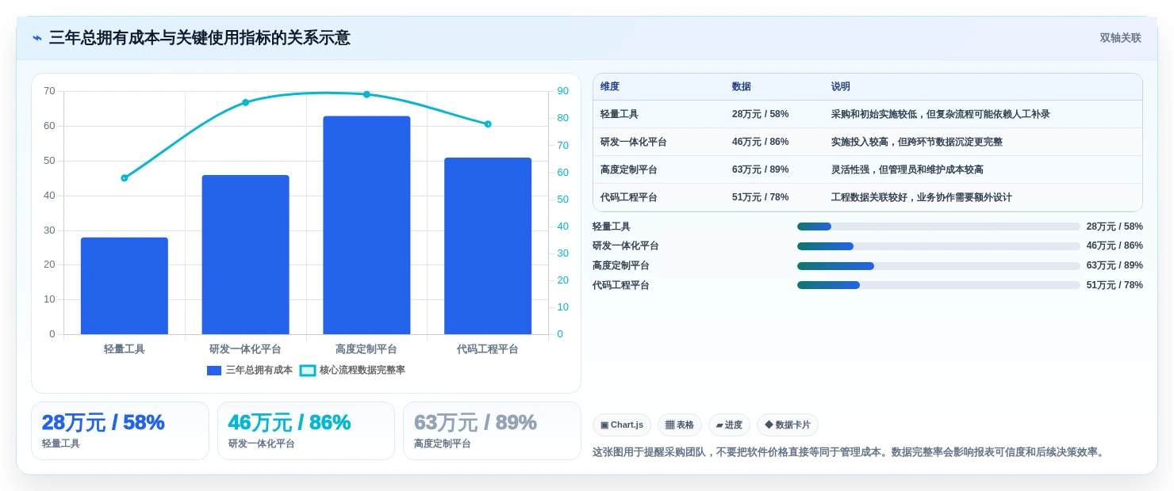Viewport: 1174px width, 491px height.
Task: Click the 高度定制平台 bar in the chart
Action: tap(366, 225)
